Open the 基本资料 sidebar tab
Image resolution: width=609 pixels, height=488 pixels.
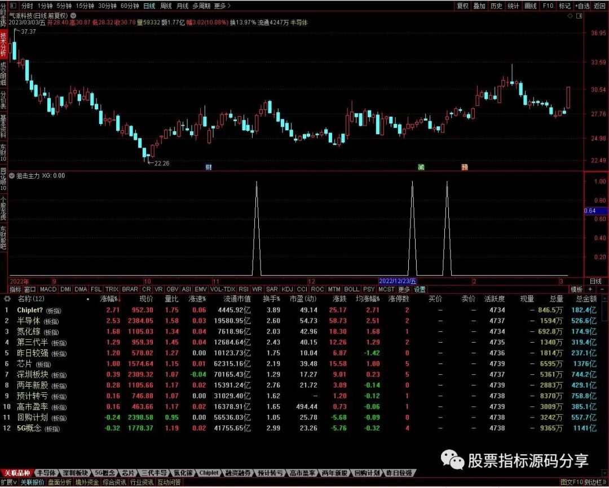3,127
